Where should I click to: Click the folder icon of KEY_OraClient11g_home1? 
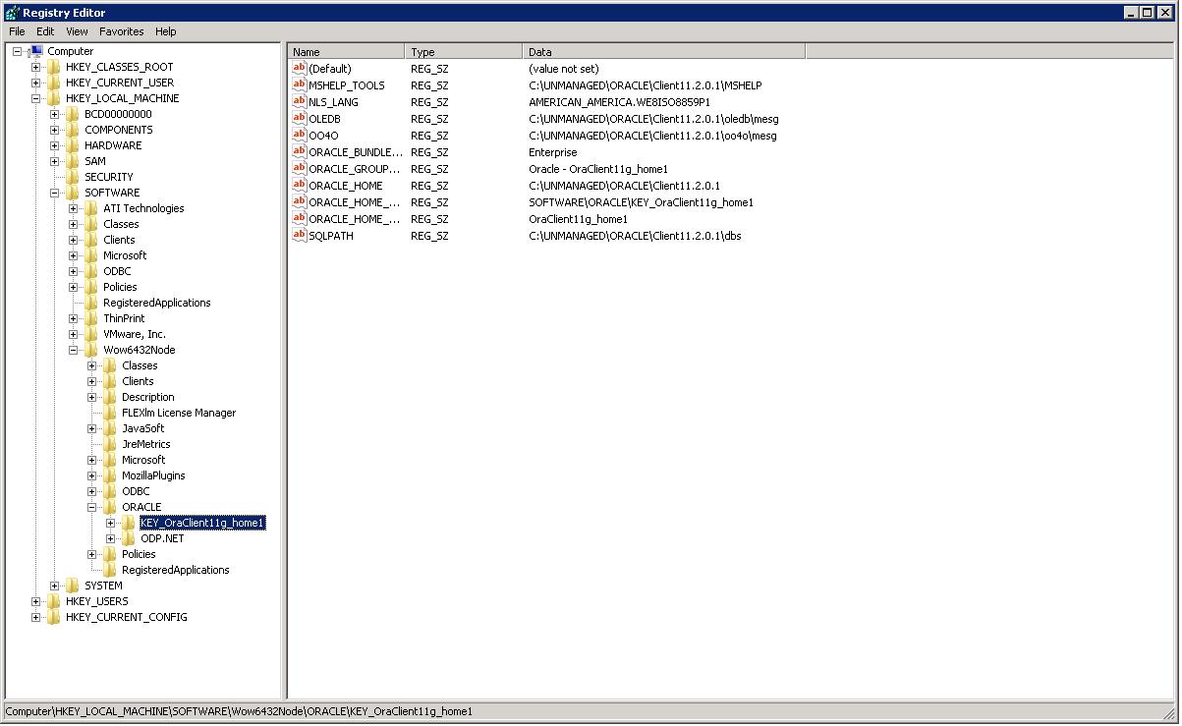point(129,522)
